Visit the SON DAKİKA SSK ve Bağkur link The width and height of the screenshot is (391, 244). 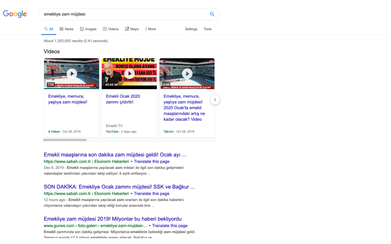pos(119,187)
